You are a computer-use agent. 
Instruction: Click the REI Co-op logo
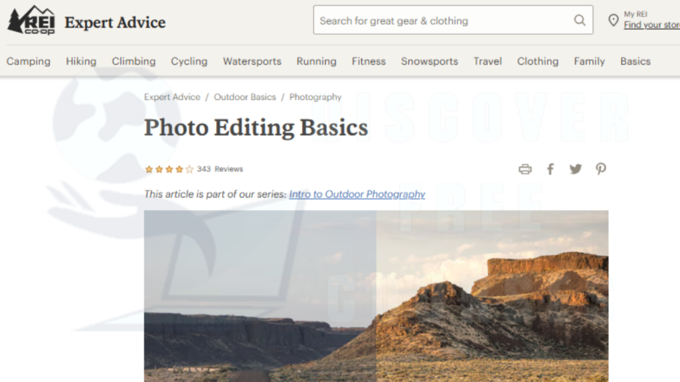31,21
